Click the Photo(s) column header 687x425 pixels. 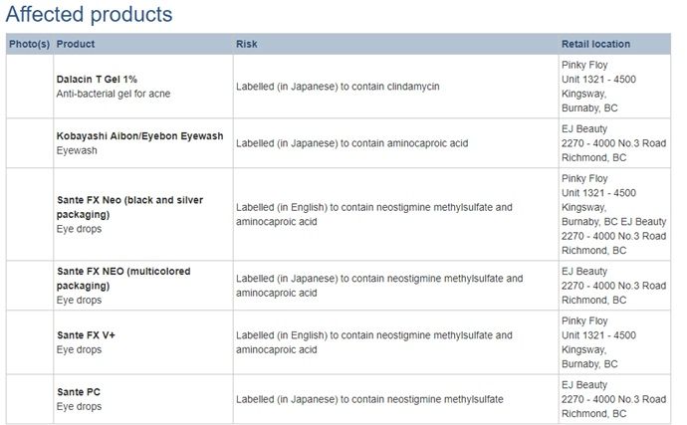(29, 44)
